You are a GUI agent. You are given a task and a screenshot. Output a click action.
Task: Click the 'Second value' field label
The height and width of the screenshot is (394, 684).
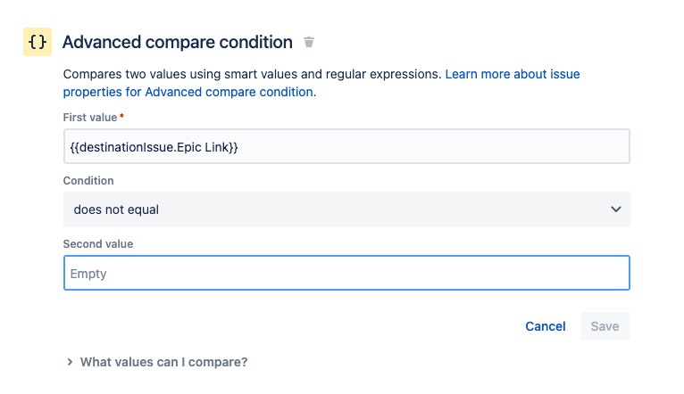tap(98, 244)
